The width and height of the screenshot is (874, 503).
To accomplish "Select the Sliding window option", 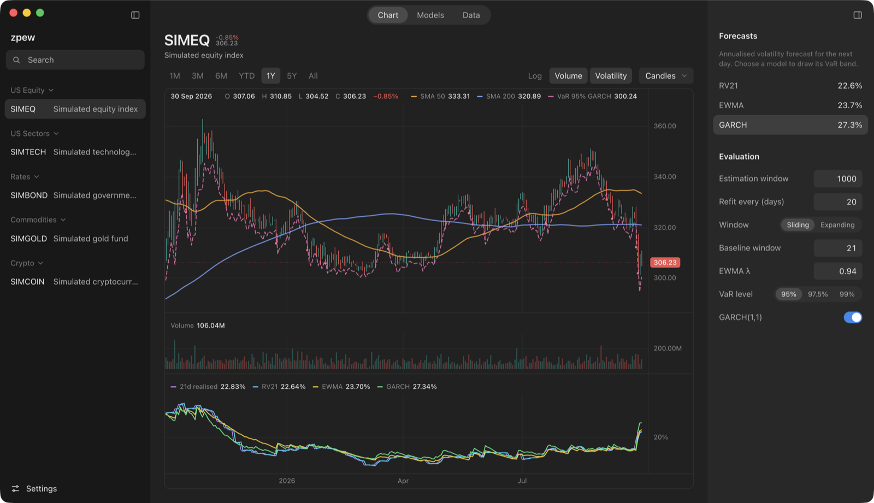I will [x=798, y=225].
